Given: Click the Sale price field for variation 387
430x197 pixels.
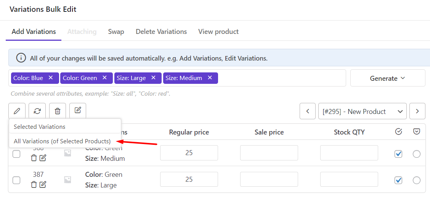Looking at the screenshot, I should coord(269,179).
